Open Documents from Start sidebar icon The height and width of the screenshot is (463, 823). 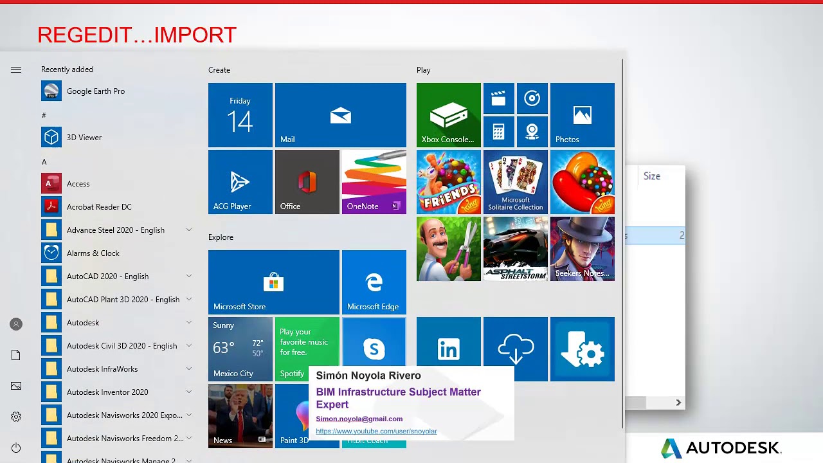(x=16, y=355)
